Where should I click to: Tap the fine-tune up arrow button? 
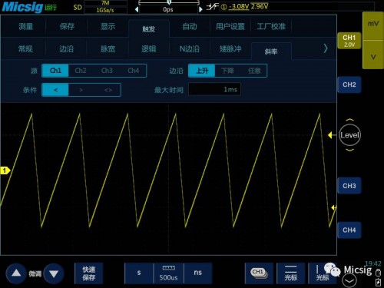pos(16,273)
